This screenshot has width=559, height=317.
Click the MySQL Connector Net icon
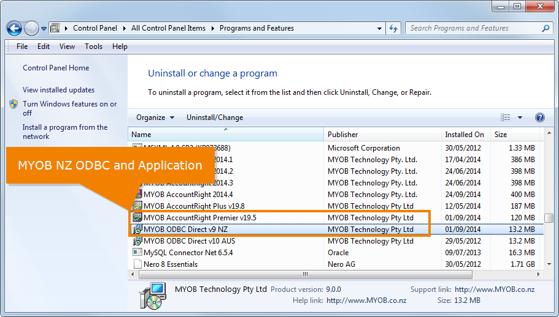[x=137, y=252]
